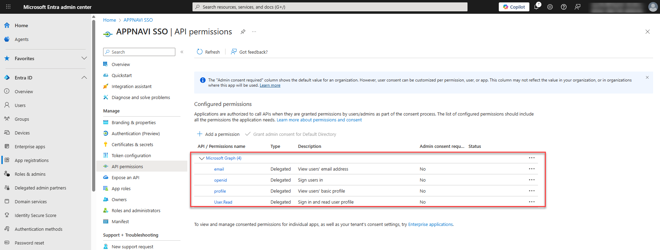Click the Home breadcrumb link

click(x=109, y=20)
